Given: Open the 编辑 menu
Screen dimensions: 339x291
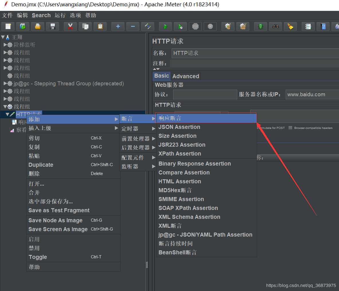Looking at the screenshot, I should tap(22, 15).
